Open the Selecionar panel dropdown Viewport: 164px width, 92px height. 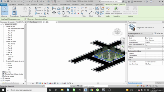[5, 16]
